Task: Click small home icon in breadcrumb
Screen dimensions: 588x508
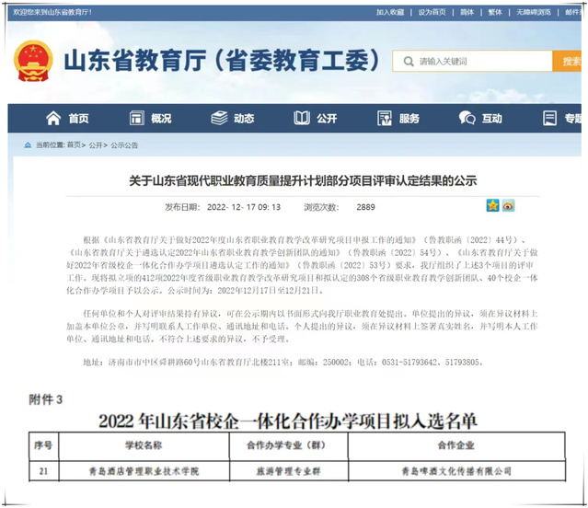Action: (x=26, y=145)
